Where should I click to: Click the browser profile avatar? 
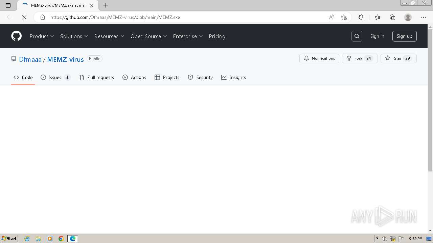(408, 17)
